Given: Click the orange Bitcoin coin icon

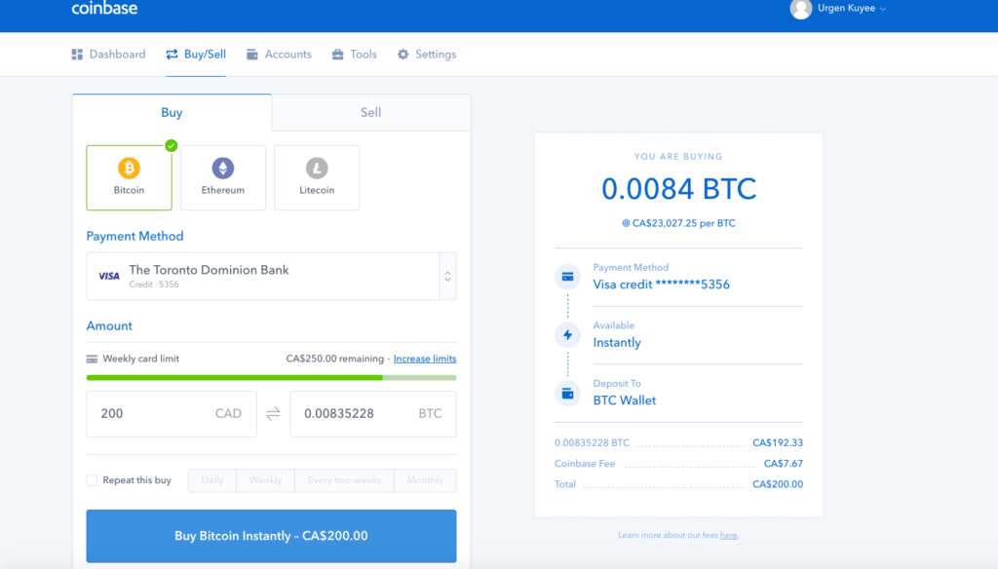Looking at the screenshot, I should point(130,168).
